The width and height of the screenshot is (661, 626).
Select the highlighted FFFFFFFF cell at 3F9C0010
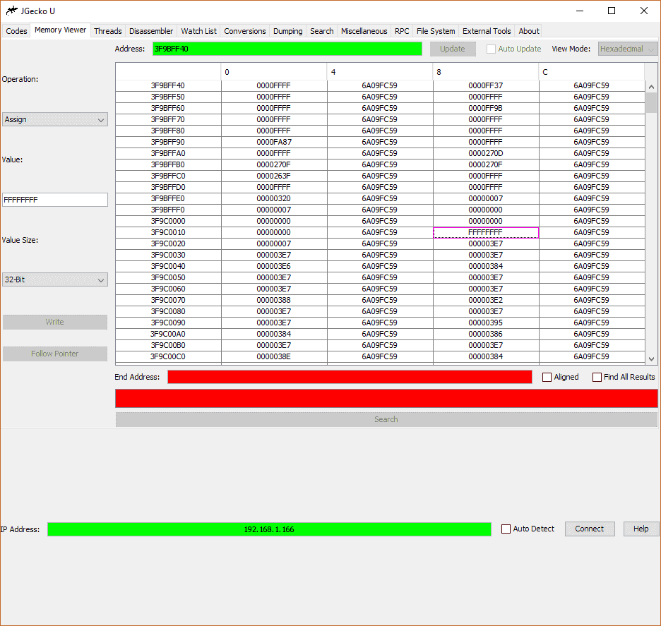coord(486,232)
